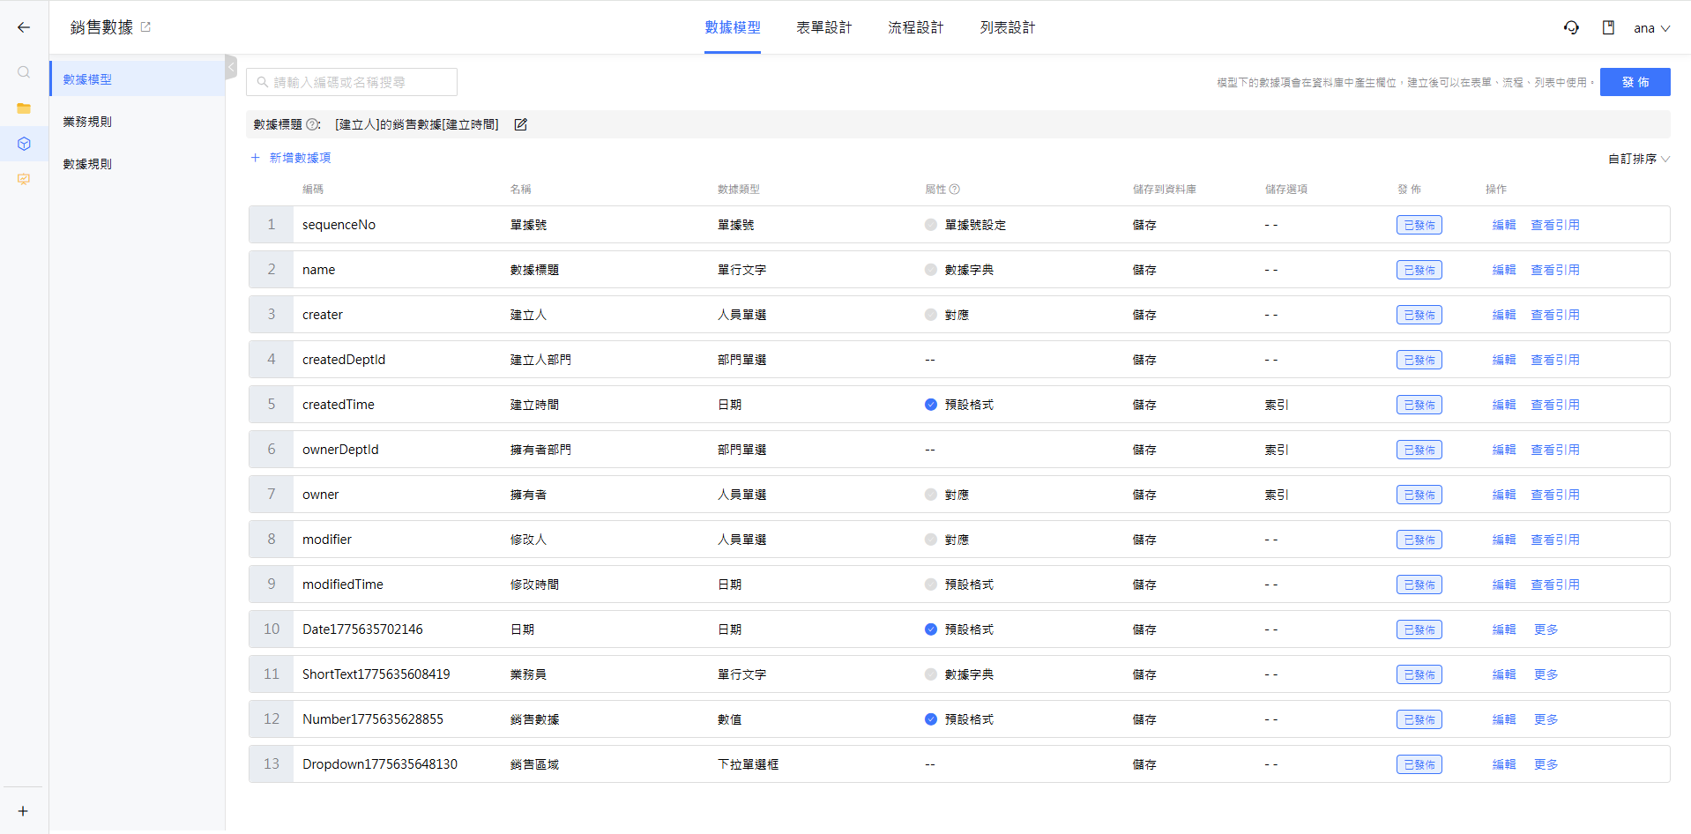Click 查看引用 for modifiedTime row
This screenshot has width=1691, height=834.
click(1555, 585)
